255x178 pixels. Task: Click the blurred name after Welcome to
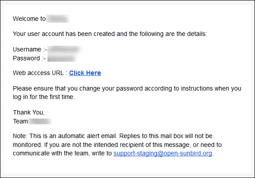coord(58,19)
